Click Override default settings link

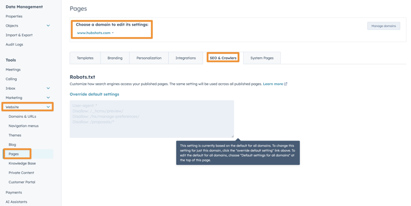(x=94, y=94)
